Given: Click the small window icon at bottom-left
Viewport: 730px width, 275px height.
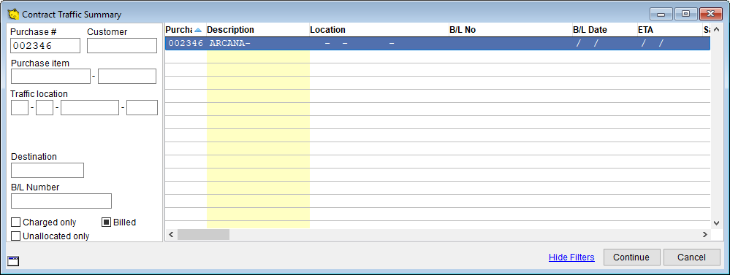Looking at the screenshot, I should (13, 261).
